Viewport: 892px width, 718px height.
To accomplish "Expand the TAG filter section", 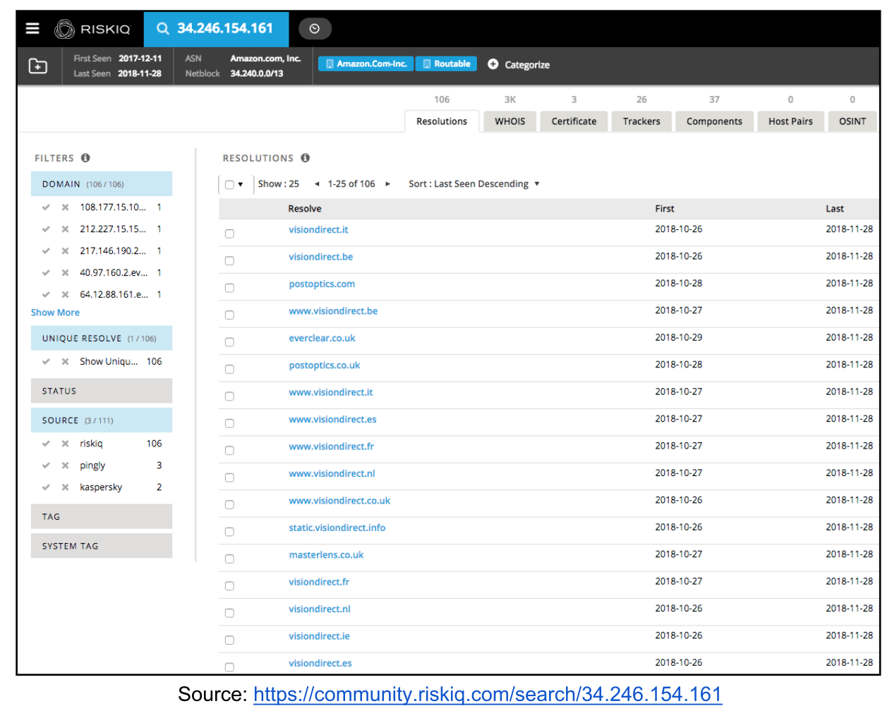I will click(x=102, y=516).
